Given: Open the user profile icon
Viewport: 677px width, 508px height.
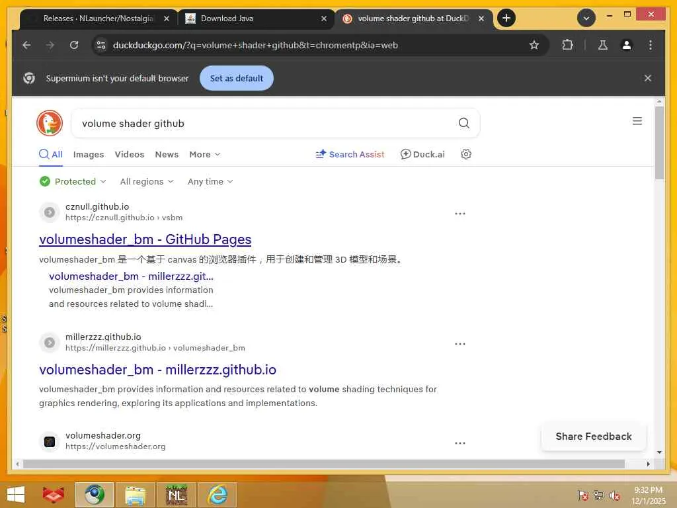Looking at the screenshot, I should (627, 45).
